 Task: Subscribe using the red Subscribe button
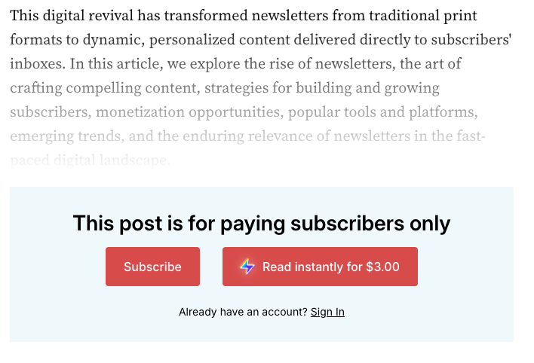(x=152, y=267)
